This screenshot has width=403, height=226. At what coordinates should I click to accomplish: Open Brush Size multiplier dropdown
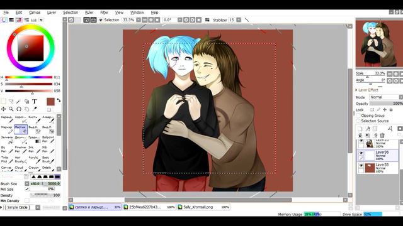pos(26,183)
